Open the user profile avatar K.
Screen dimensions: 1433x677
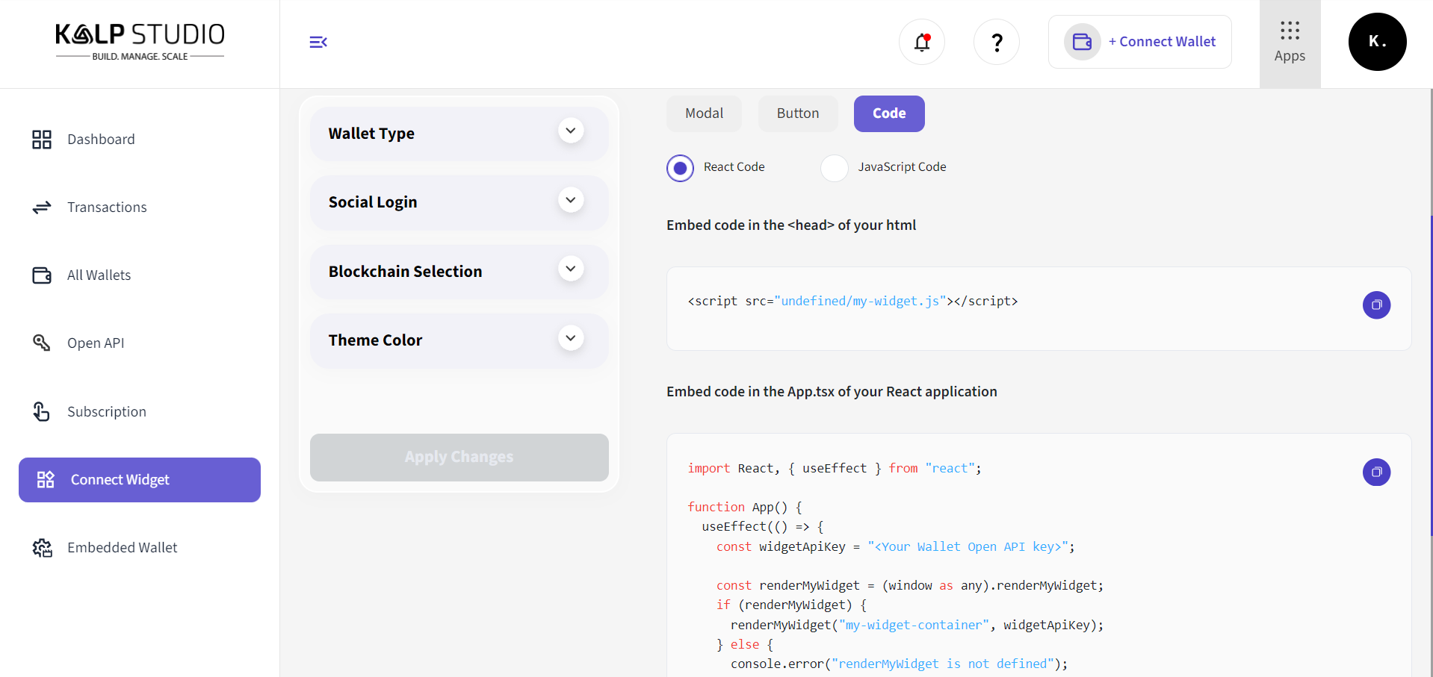(1377, 42)
